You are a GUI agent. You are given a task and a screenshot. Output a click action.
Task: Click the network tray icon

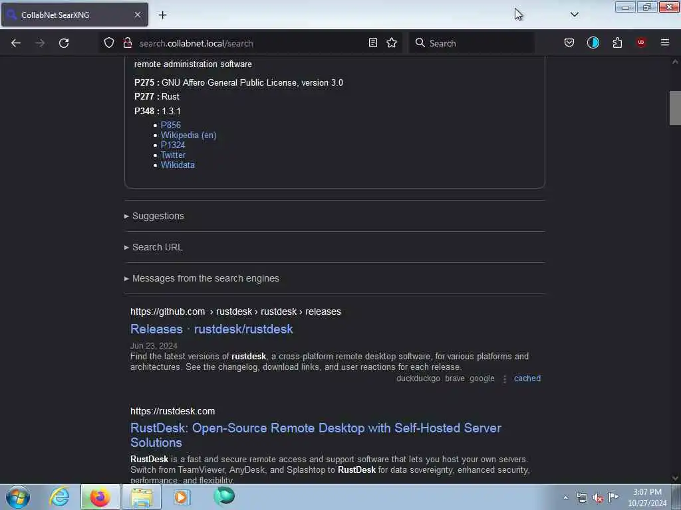[x=581, y=498]
